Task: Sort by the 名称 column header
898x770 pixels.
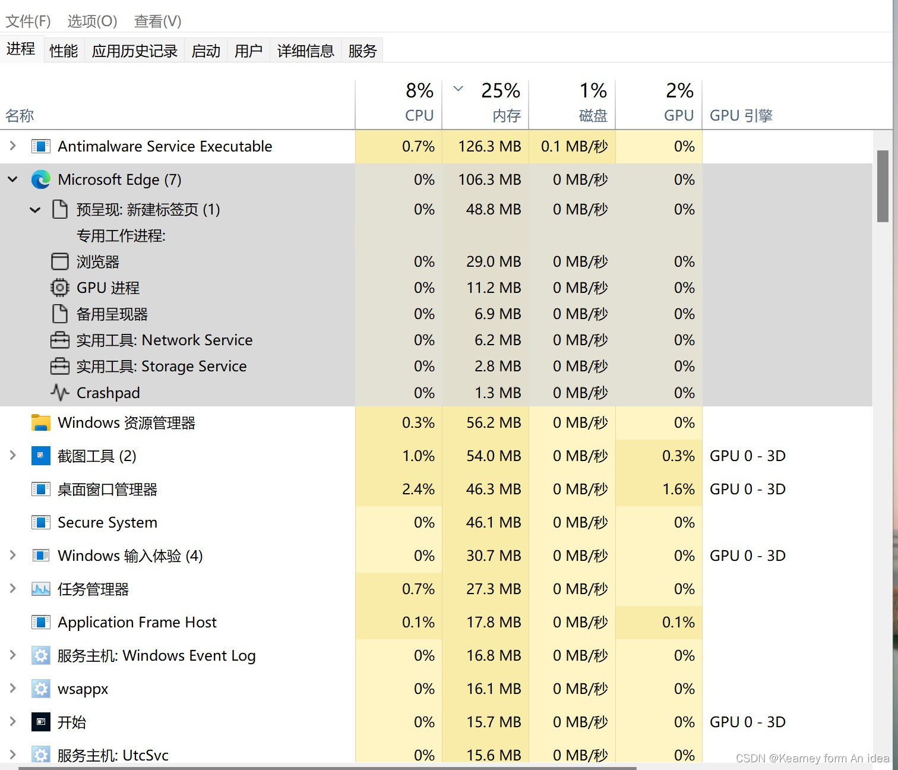Action: (178, 105)
